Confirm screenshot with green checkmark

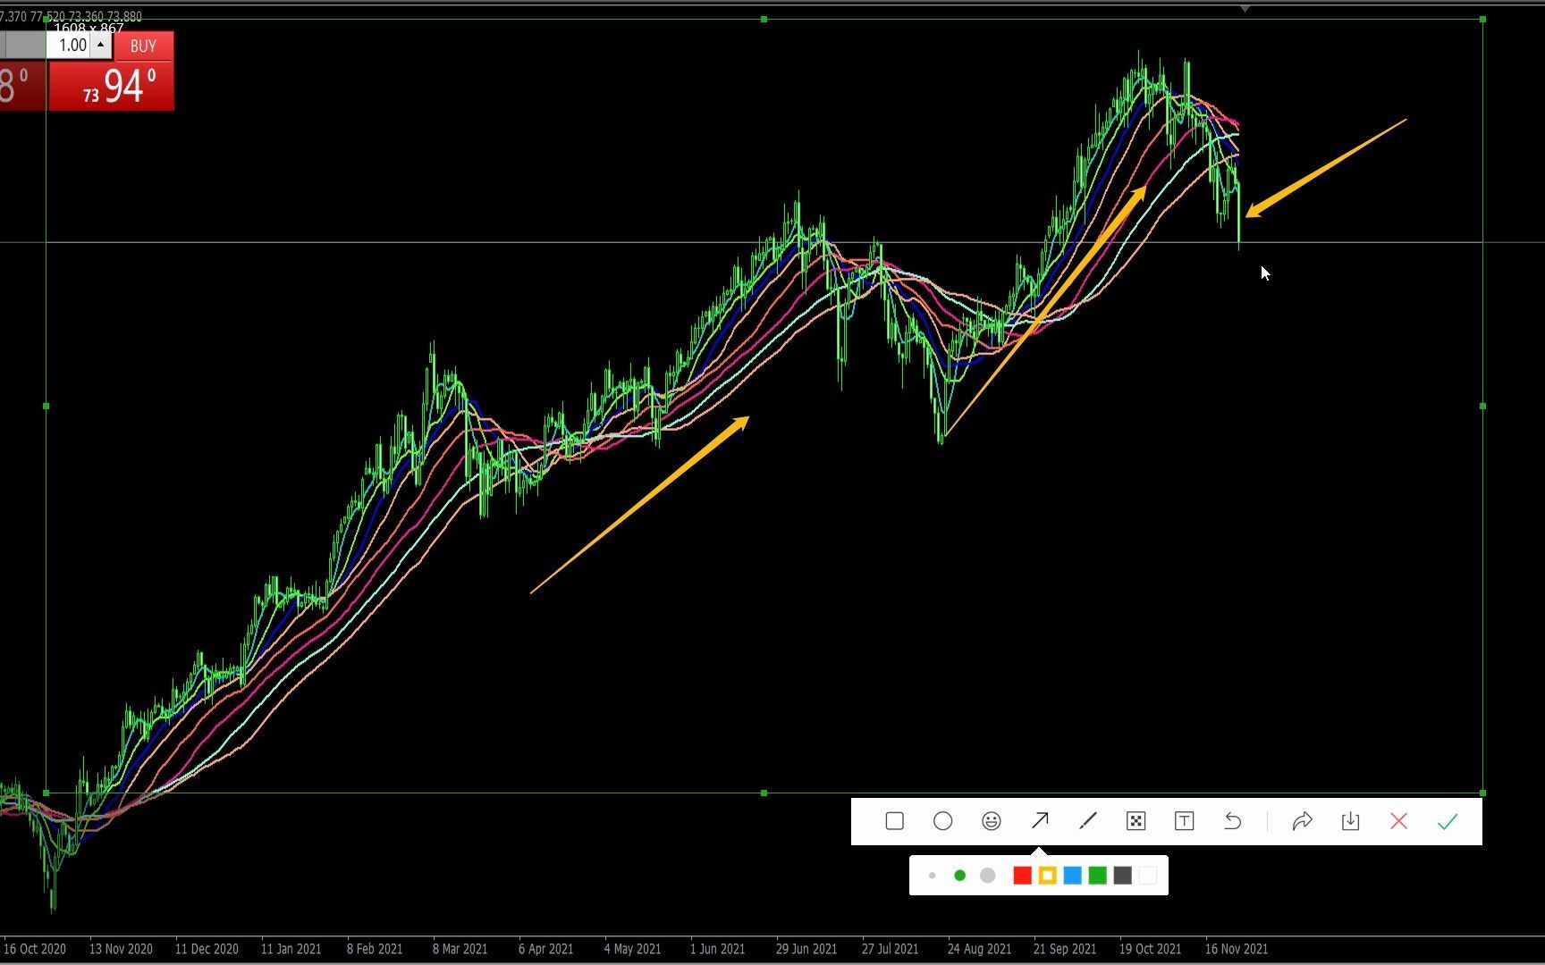pos(1448,821)
